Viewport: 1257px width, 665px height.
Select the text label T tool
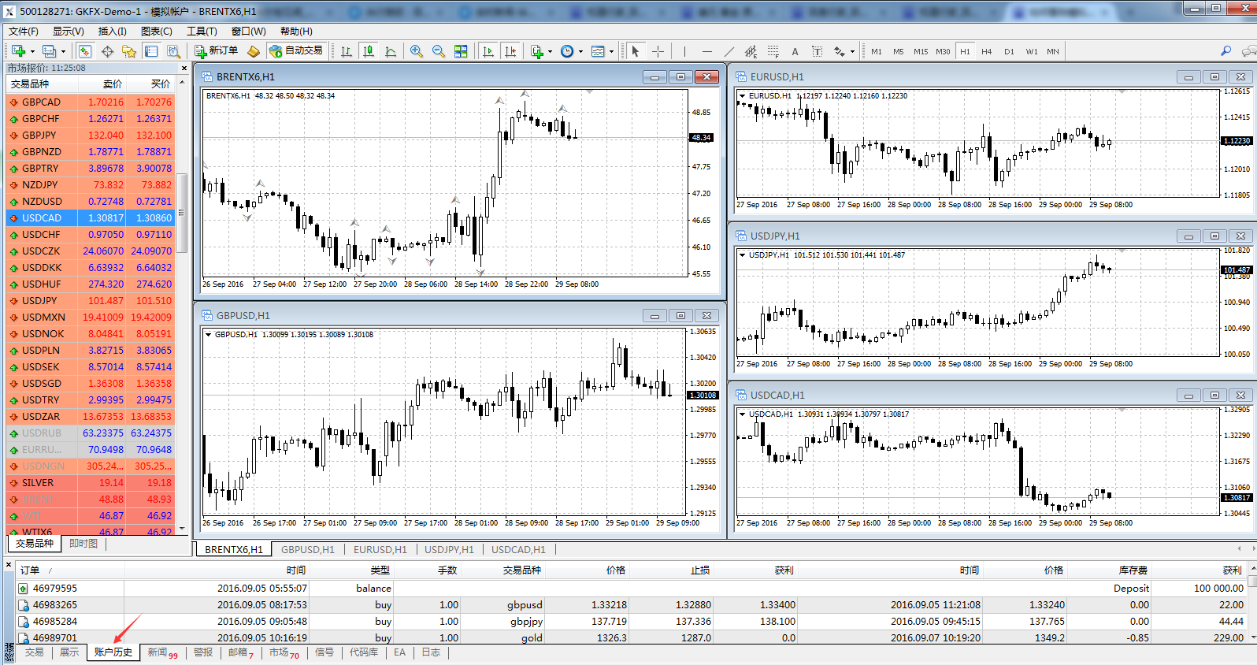click(x=817, y=51)
